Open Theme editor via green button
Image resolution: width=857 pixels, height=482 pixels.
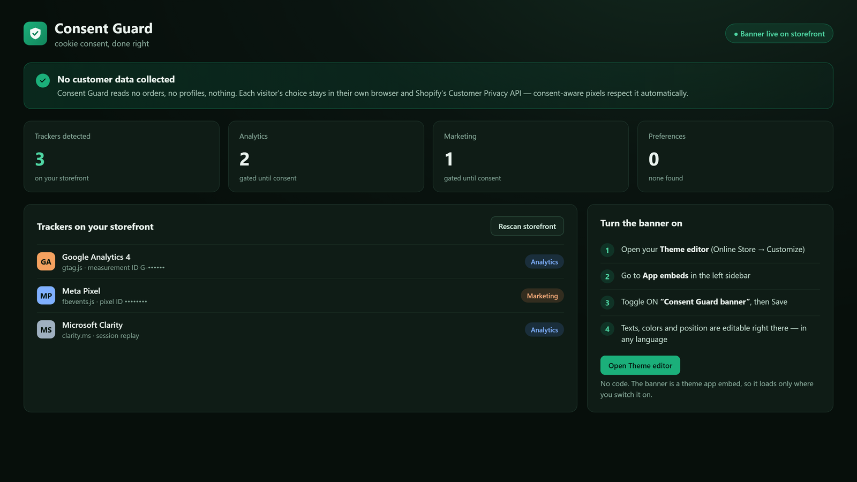pos(640,365)
